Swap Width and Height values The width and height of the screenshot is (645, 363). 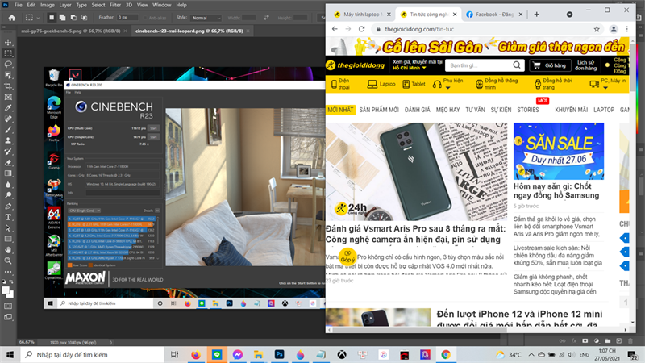(266, 18)
